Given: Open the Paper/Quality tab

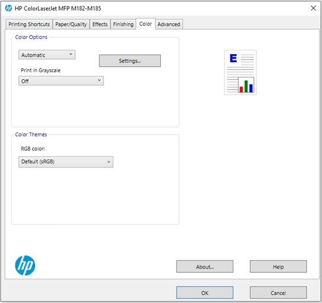Looking at the screenshot, I should point(71,24).
